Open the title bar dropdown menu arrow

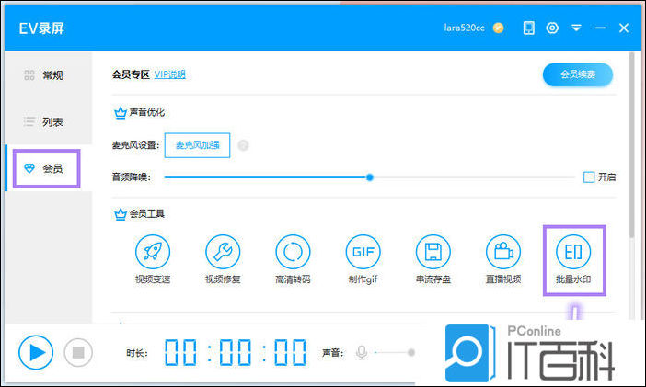576,28
